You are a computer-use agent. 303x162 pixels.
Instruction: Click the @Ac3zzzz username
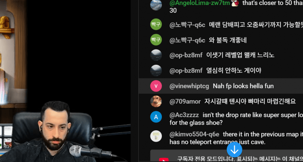(x=184, y=115)
